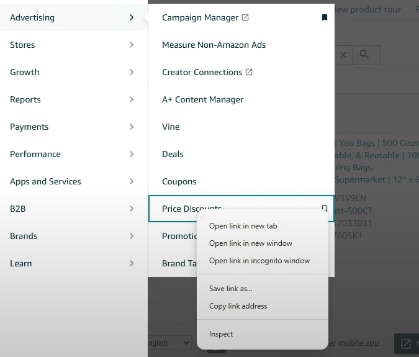The height and width of the screenshot is (357, 419).
Task: Click Inspect in the context menu
Action: [221, 334]
